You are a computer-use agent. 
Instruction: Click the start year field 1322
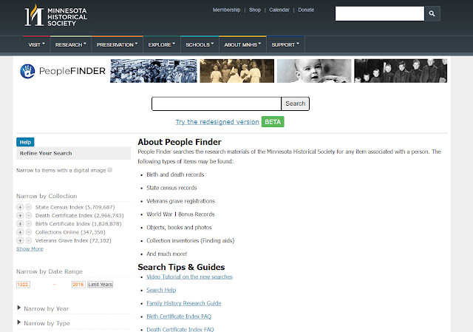(x=23, y=285)
